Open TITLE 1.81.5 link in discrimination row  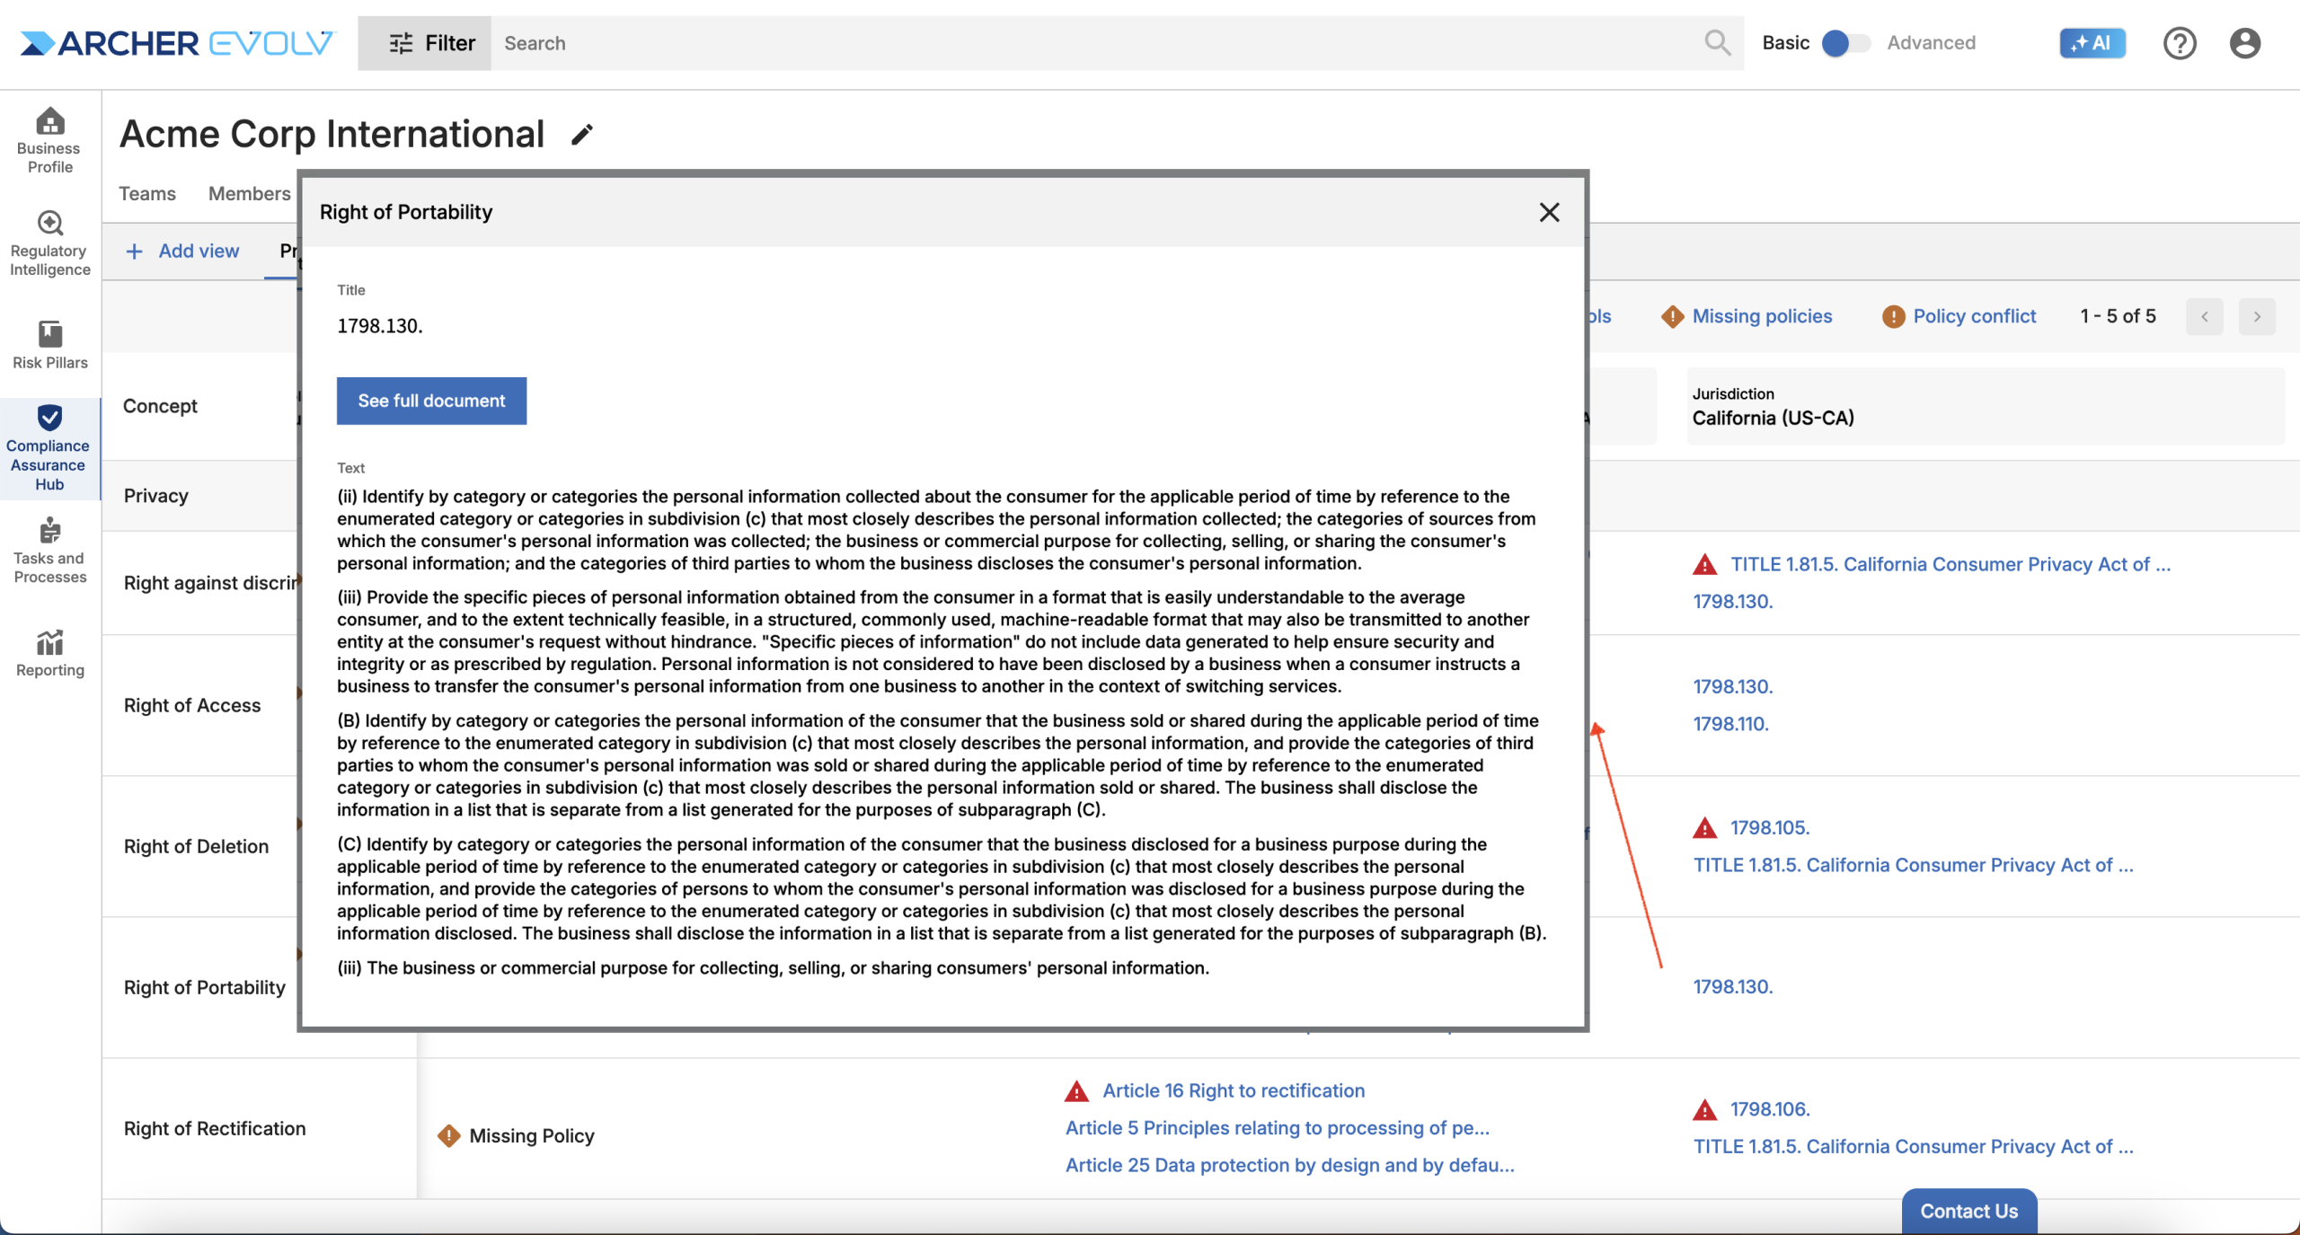(x=1950, y=565)
